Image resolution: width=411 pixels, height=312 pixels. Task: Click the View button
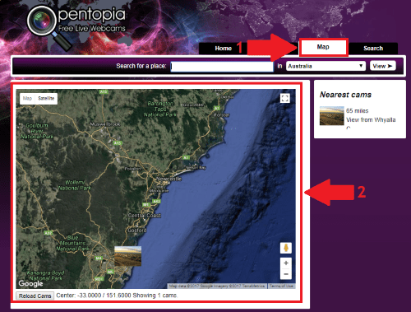tap(383, 66)
